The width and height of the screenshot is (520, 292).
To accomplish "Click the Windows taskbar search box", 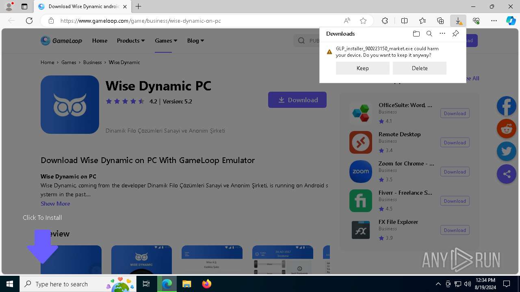I will 78,284.
